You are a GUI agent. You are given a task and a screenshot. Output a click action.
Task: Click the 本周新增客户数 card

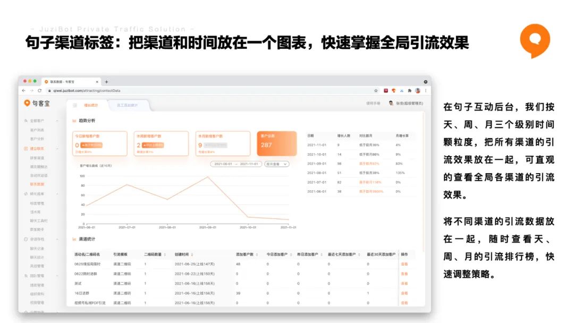coord(162,143)
